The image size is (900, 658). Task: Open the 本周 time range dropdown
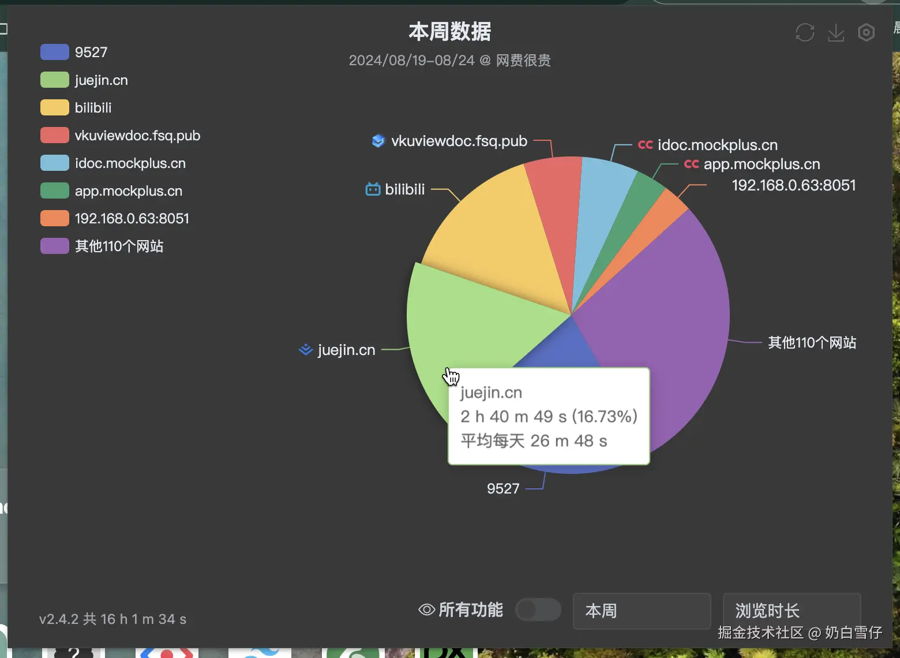(x=641, y=611)
